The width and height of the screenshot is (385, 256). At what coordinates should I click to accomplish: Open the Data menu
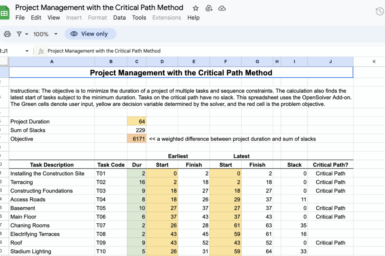click(x=120, y=18)
